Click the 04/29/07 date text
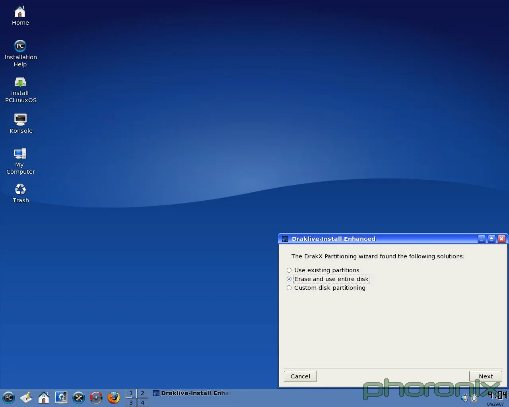 (x=495, y=404)
